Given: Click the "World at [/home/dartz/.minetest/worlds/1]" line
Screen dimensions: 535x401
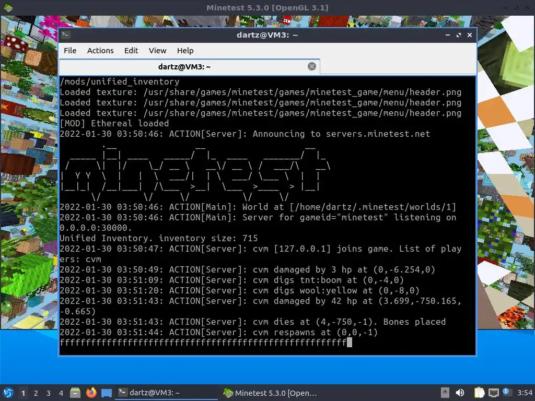Looking at the screenshot, I should [x=258, y=207].
